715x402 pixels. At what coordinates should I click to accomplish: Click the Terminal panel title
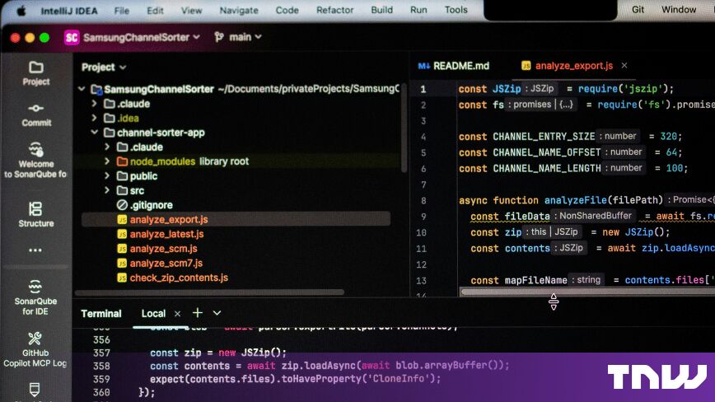pos(101,314)
